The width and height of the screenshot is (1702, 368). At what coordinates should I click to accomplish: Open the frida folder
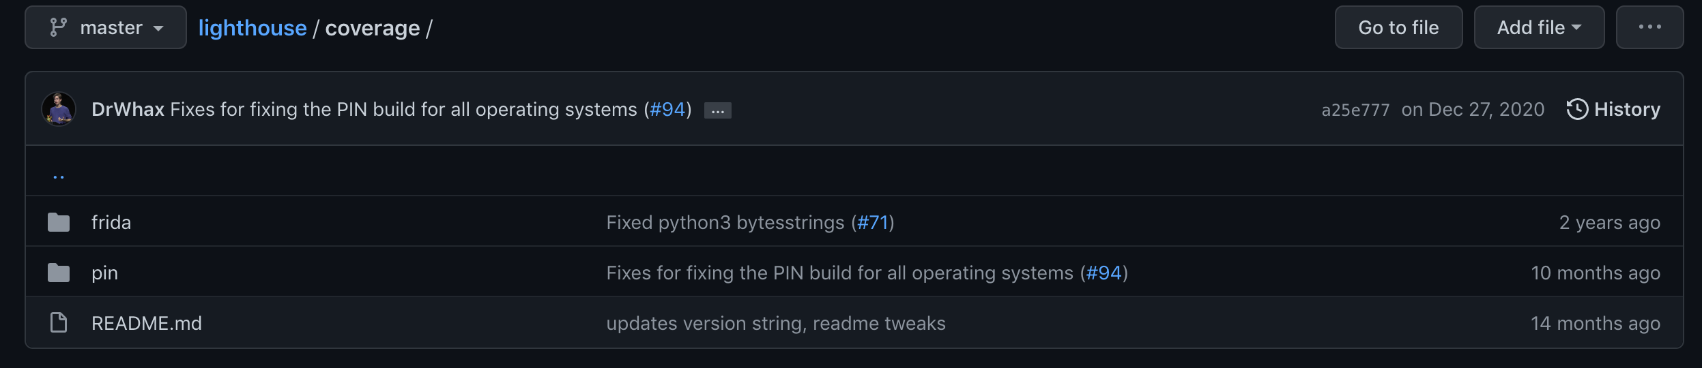(111, 222)
